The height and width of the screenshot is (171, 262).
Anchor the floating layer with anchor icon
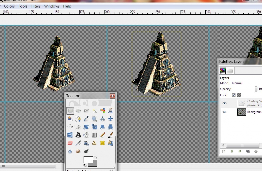tap(256, 151)
